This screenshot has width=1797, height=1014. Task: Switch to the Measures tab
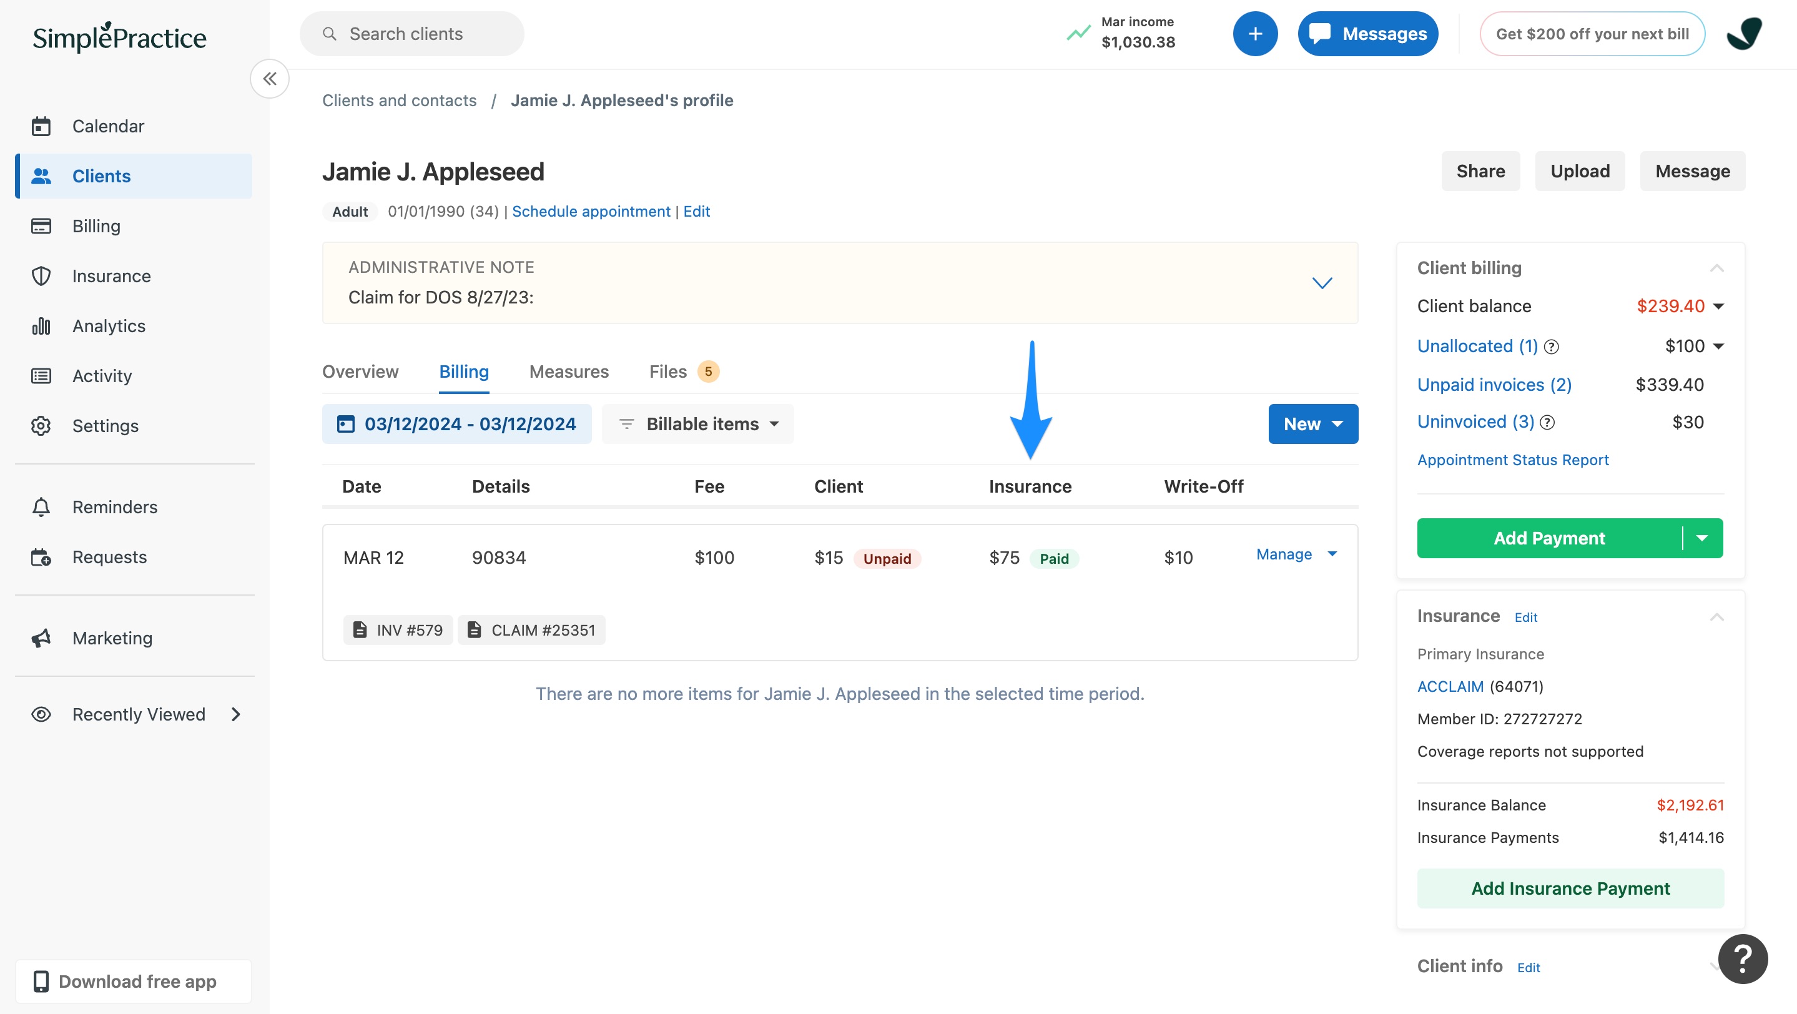click(569, 372)
